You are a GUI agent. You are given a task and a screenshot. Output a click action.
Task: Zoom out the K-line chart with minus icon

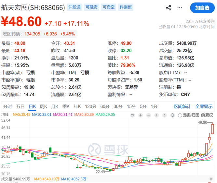point(148,115)
